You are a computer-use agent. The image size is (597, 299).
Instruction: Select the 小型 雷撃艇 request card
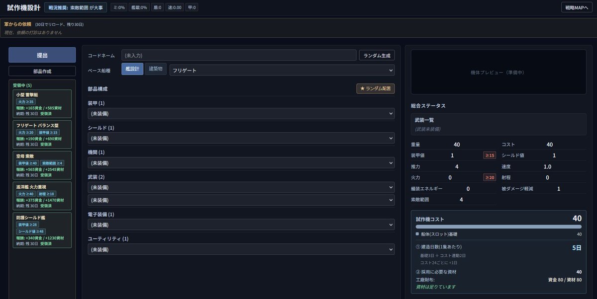(x=42, y=104)
